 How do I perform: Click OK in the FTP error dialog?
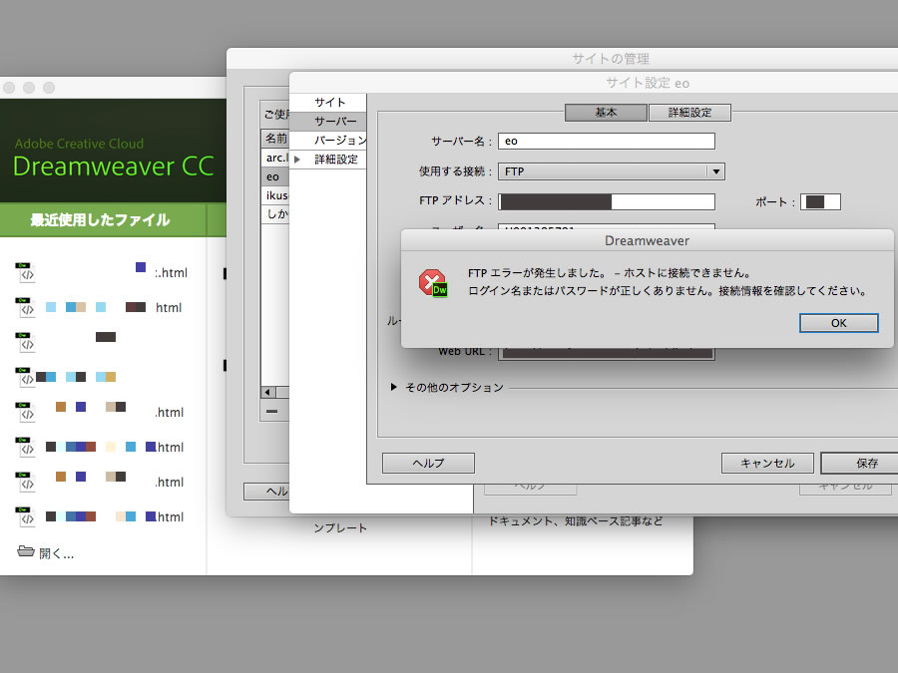838,323
